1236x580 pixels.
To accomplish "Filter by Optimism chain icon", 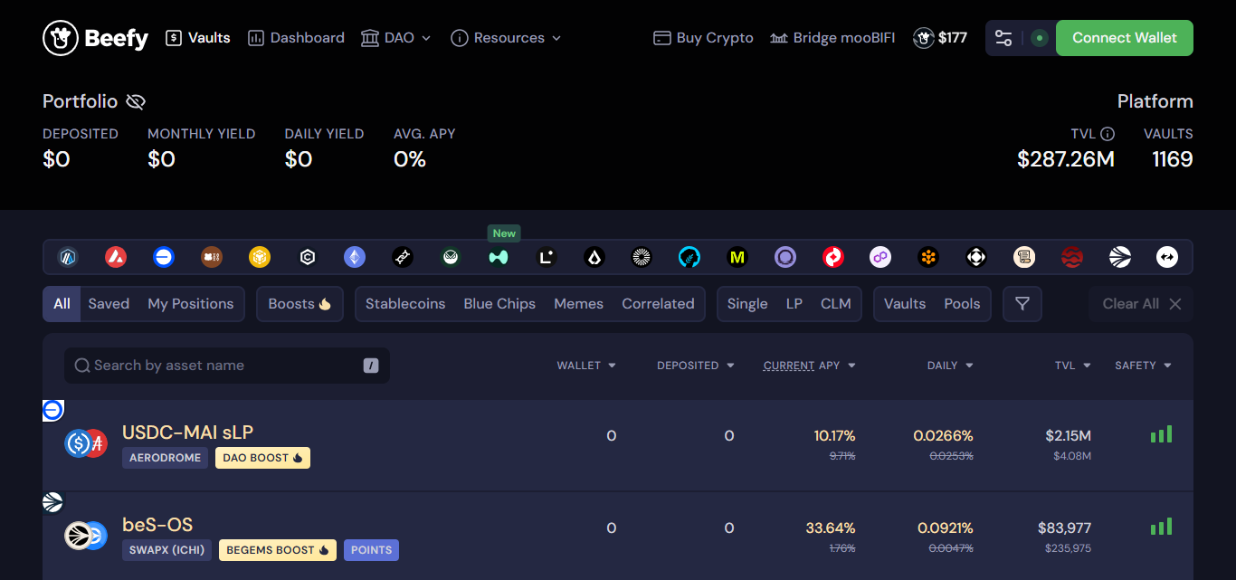I will coord(833,258).
